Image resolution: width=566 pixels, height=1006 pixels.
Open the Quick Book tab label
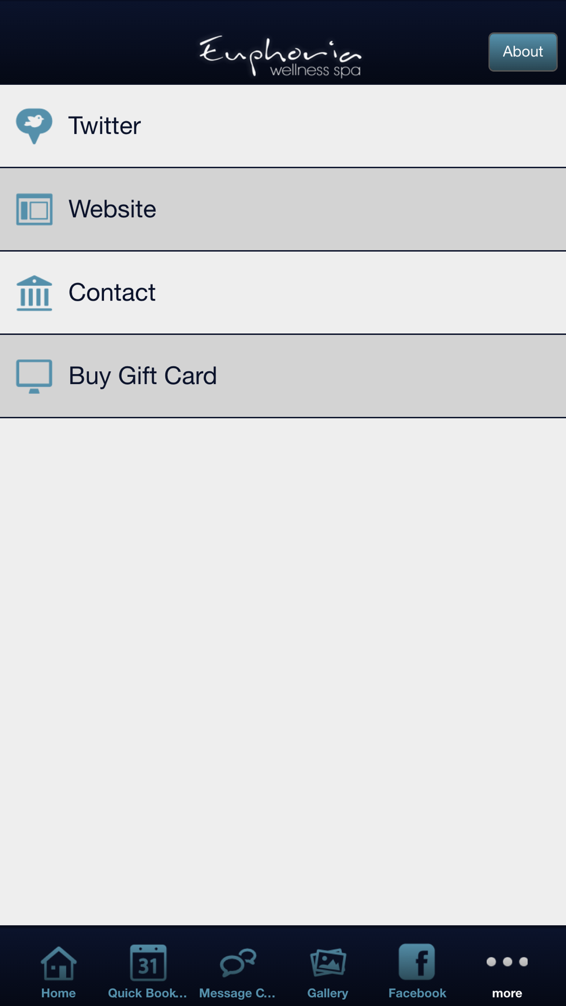pyautogui.click(x=148, y=993)
